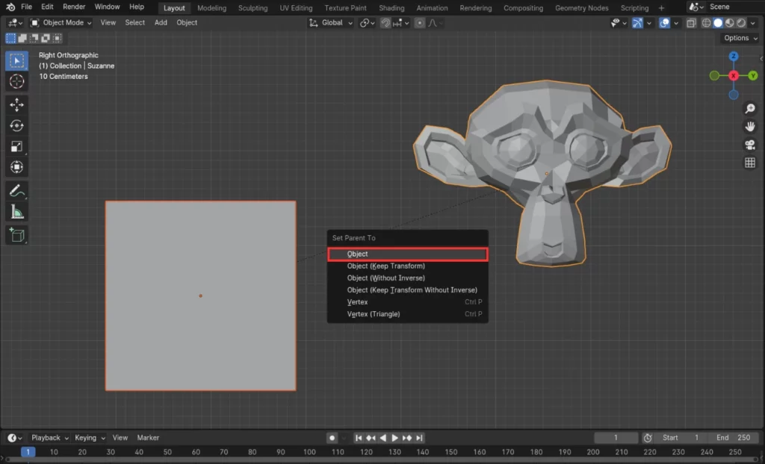Click the zoom magnifier viewport icon
The height and width of the screenshot is (464, 765).
click(x=750, y=108)
